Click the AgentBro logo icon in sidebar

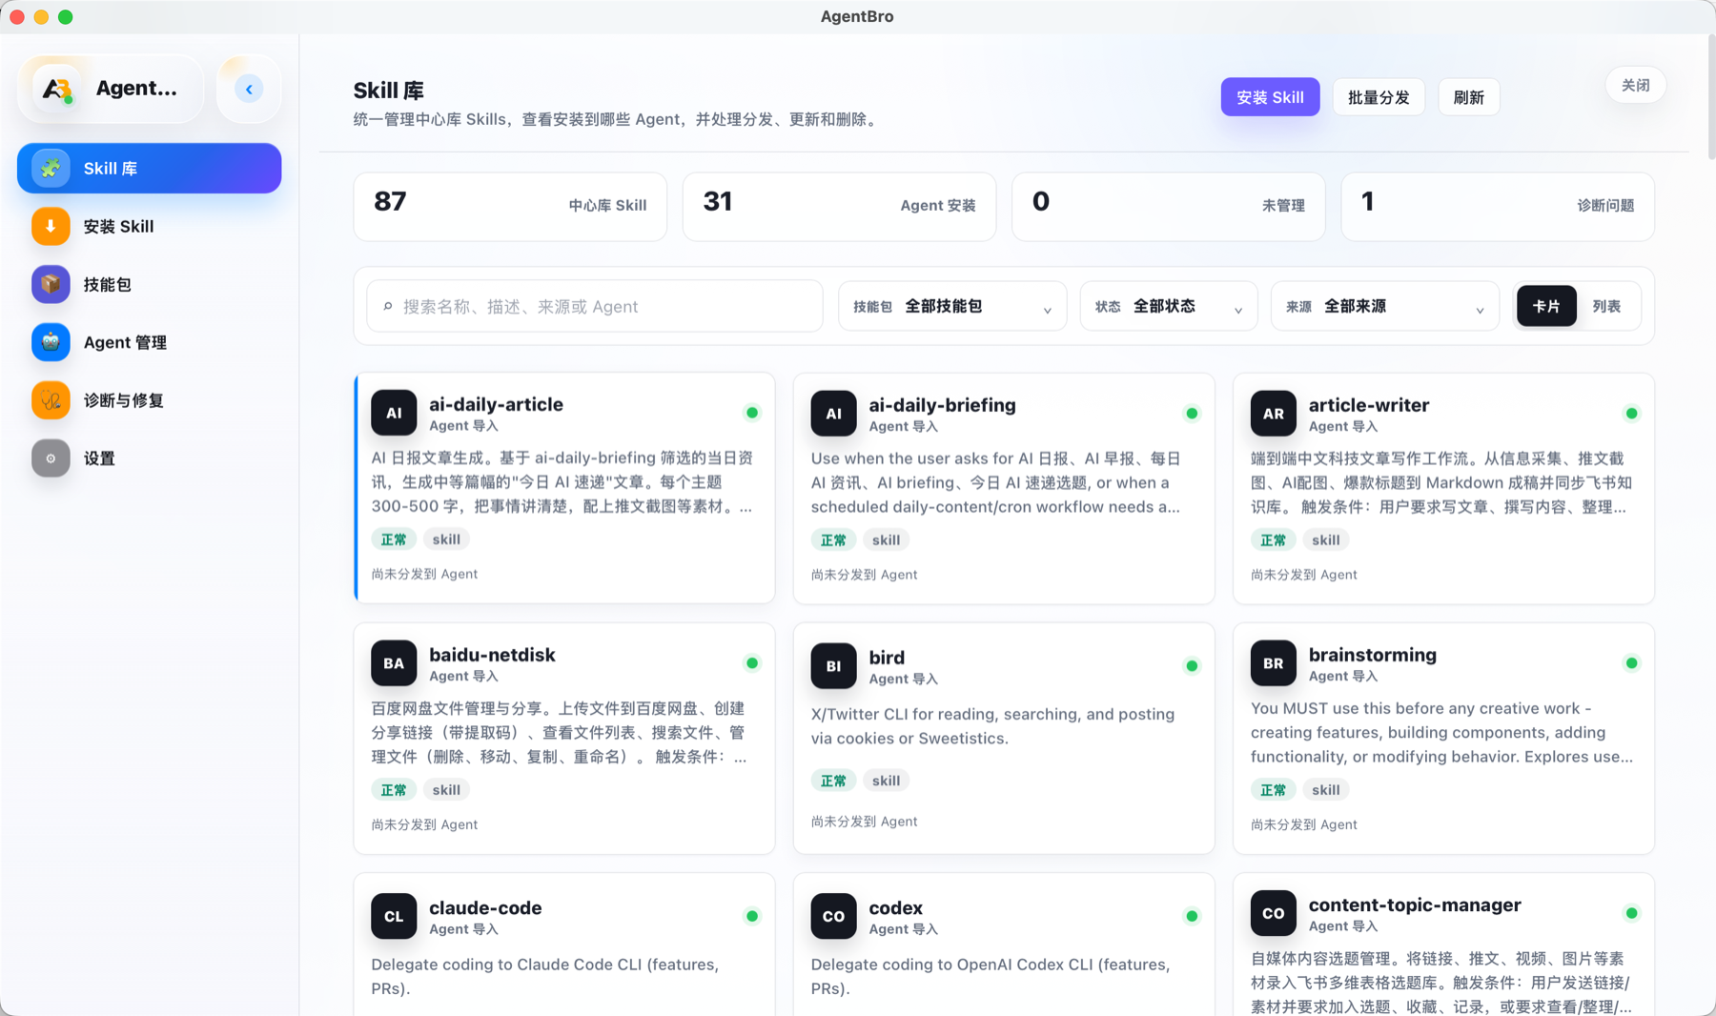tap(56, 89)
